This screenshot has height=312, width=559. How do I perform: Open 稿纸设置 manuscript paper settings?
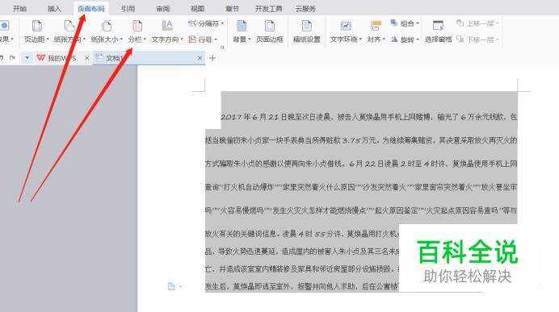[x=307, y=31]
